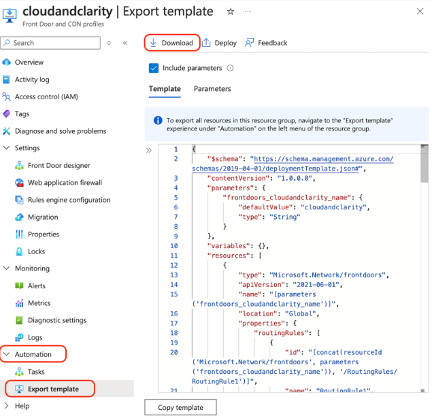Viewport: 432px width, 418px height.
Task: Collapse the Settings section
Action: (x=7, y=148)
